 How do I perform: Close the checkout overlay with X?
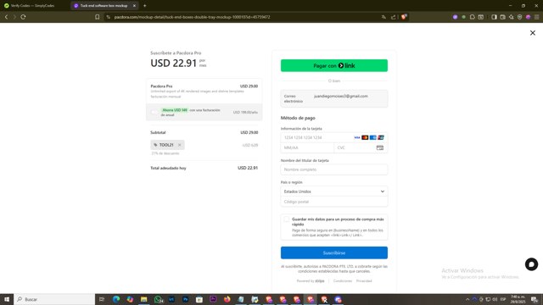pos(533,33)
